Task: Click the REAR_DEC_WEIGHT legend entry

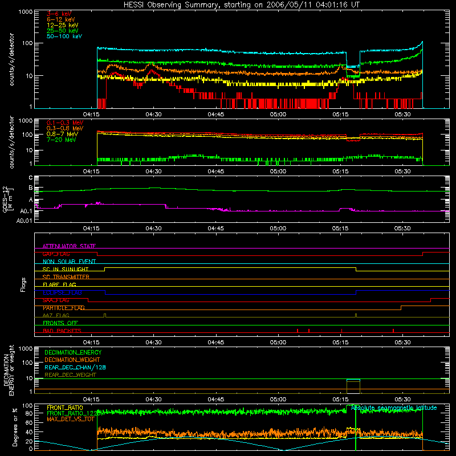Action: [70, 375]
